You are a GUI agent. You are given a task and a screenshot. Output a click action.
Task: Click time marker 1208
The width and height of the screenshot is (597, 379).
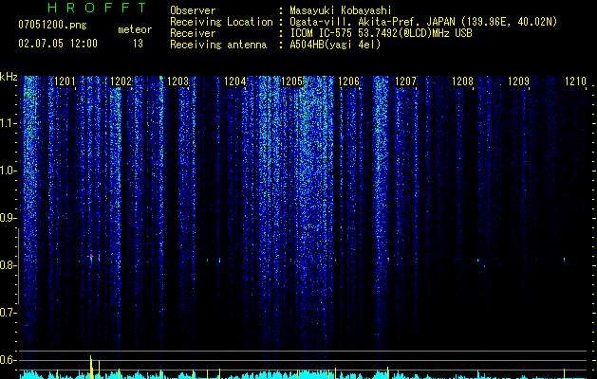click(462, 81)
